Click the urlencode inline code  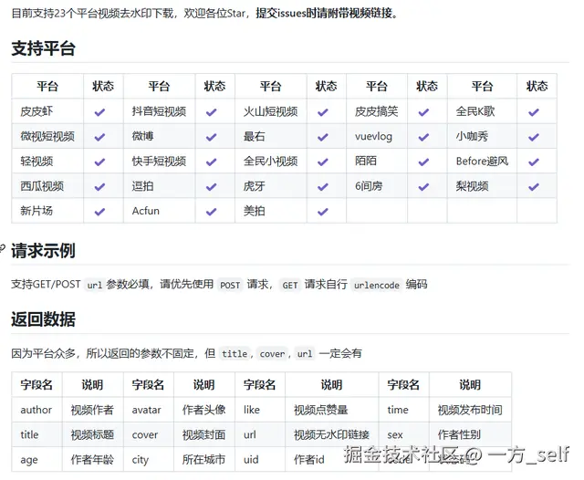tap(377, 285)
